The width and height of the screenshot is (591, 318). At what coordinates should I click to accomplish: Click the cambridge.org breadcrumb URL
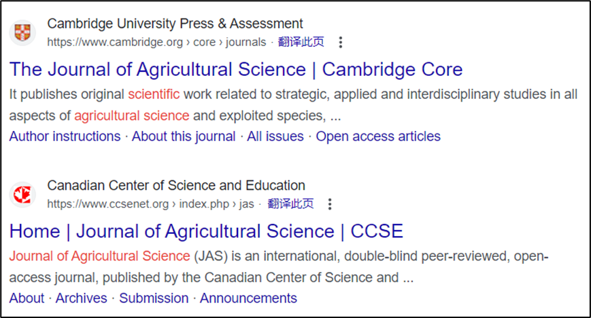click(x=156, y=42)
